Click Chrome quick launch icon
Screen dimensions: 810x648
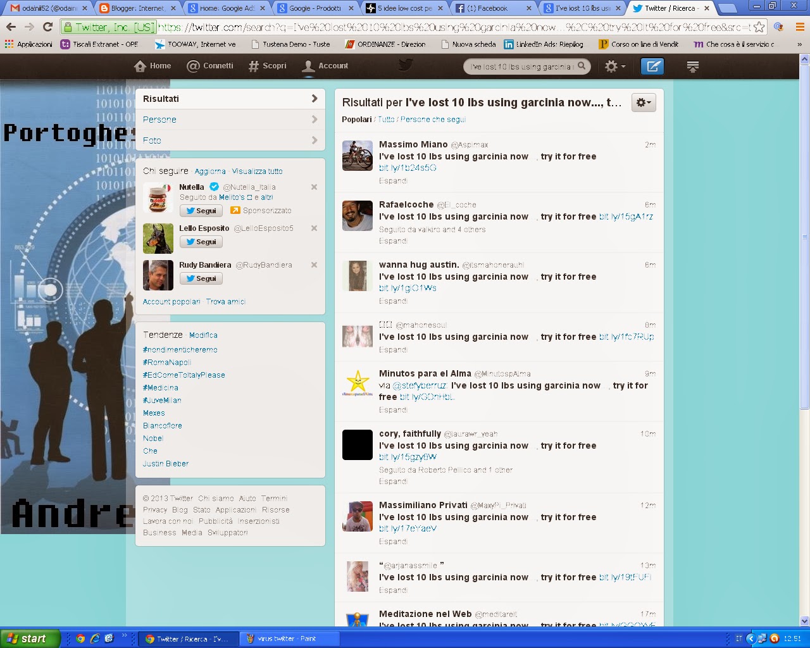[x=80, y=639]
